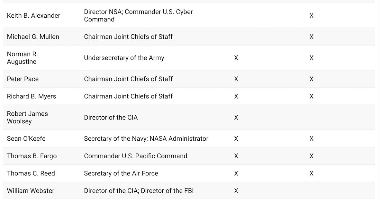
Task: Select the name William Webster
Action: coord(31,191)
